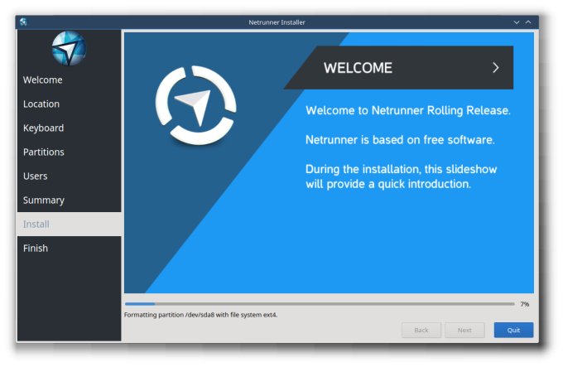Click the Quit button
The image size is (563, 367).
click(513, 330)
